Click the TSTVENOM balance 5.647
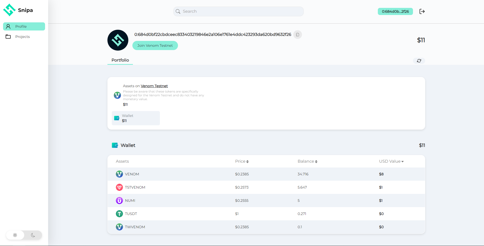The height and width of the screenshot is (246, 484). click(302, 187)
